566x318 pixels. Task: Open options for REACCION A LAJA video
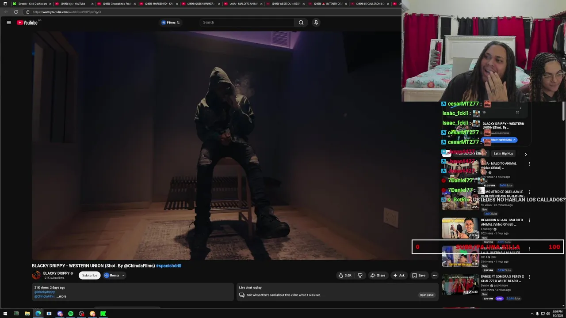(x=529, y=220)
